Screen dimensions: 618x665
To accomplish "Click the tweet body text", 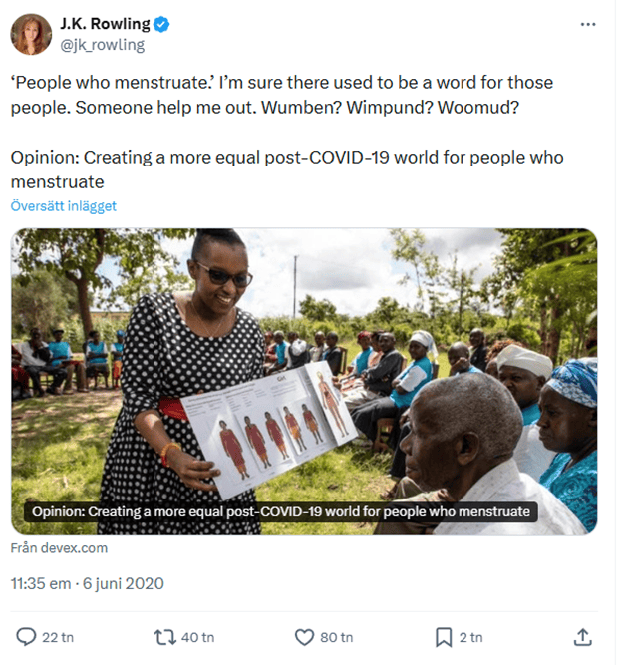I will (281, 92).
